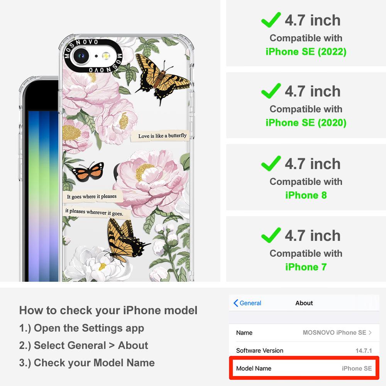The image size is (386, 386).
Task: Click the large pink peony flower in center
Action: coord(150,181)
